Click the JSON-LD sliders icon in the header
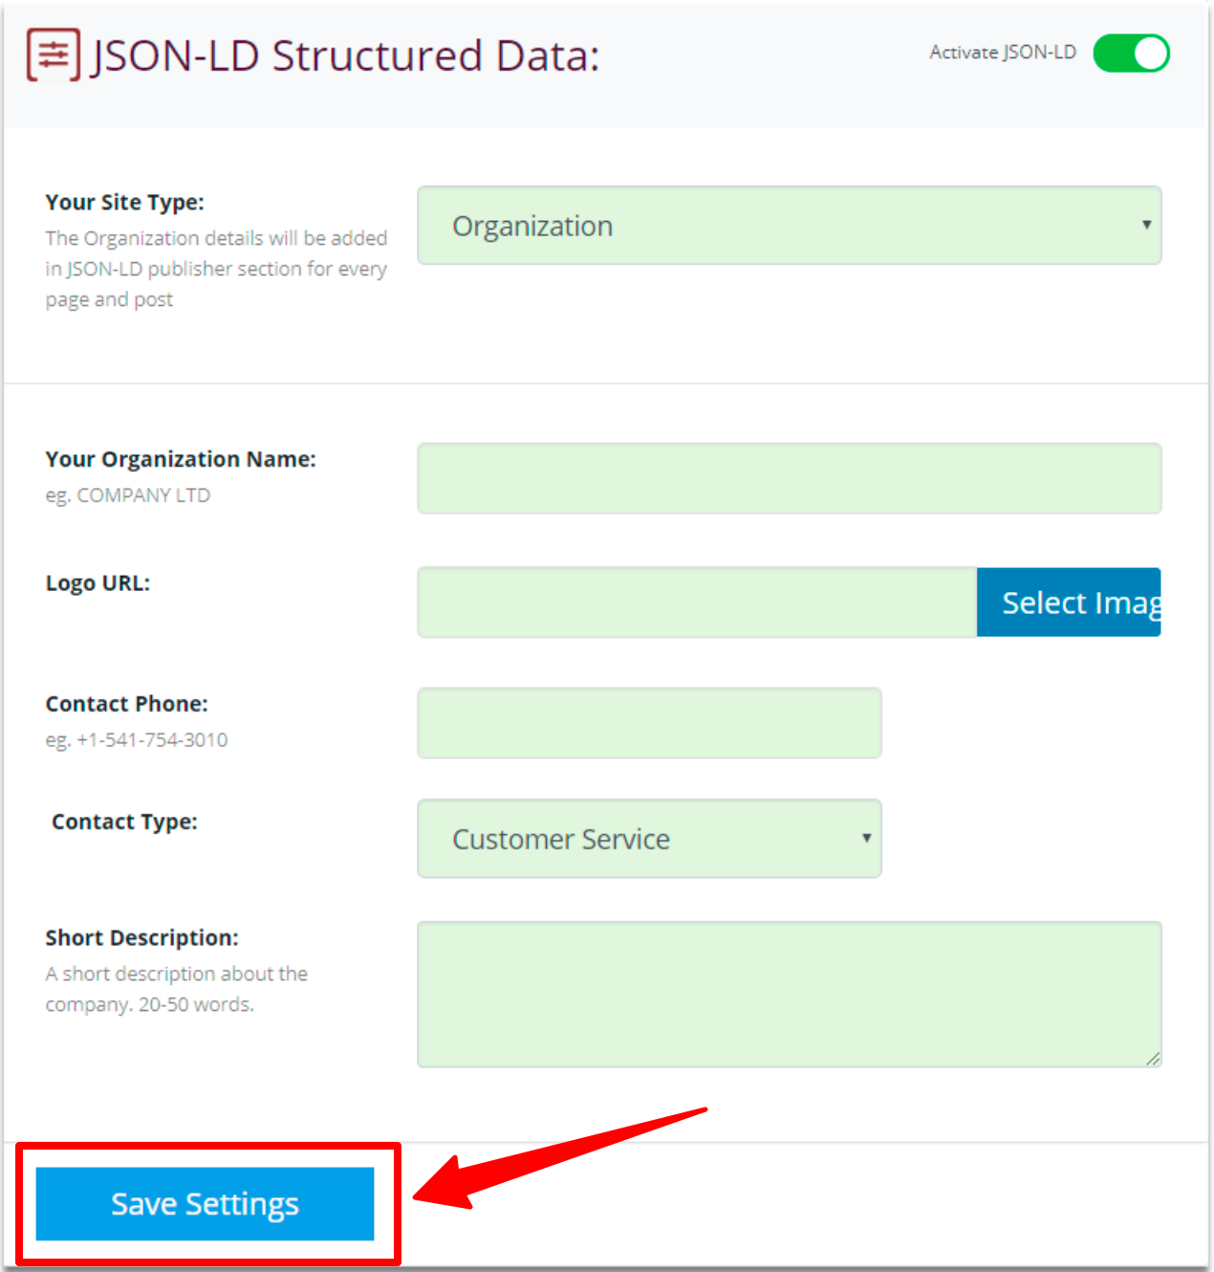Screen dimensions: 1214x1272 pyautogui.click(x=53, y=55)
